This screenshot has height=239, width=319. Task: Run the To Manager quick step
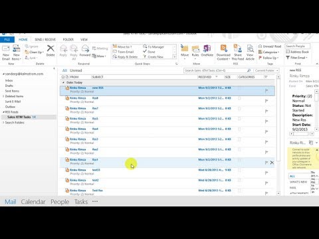pos(154,46)
